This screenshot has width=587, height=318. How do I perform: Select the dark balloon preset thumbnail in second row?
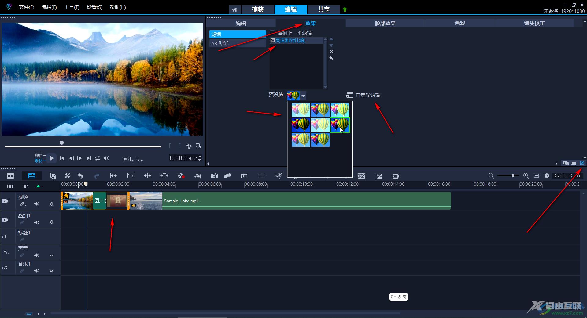[301, 125]
